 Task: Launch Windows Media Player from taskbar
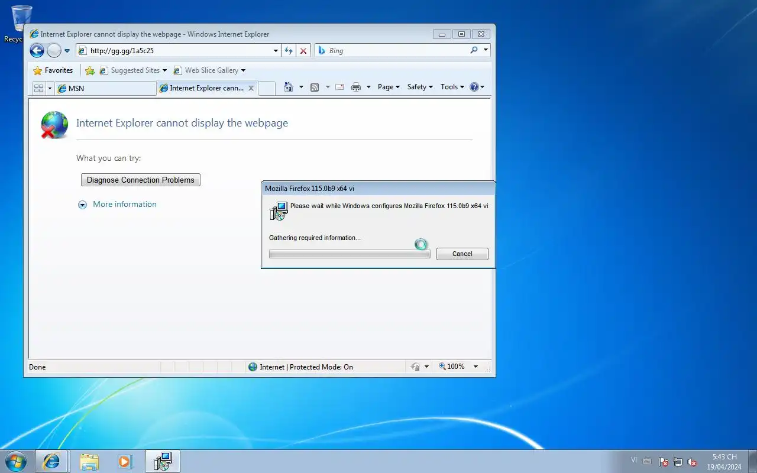[125, 461]
